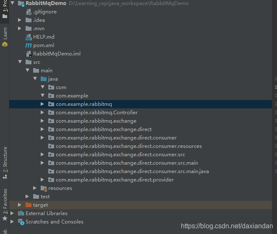This screenshot has width=277, height=234.
Task: Expand com.example.rabbitmq.Controller arrow
Action: pos(42,112)
